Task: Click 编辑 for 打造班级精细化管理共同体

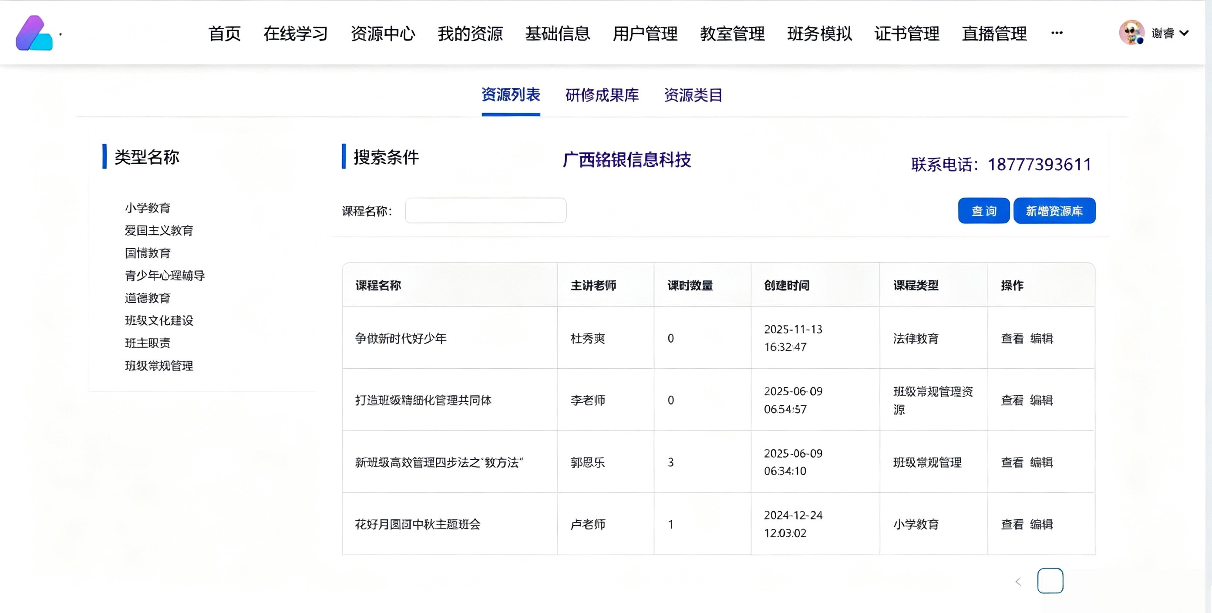Action: pos(1041,401)
